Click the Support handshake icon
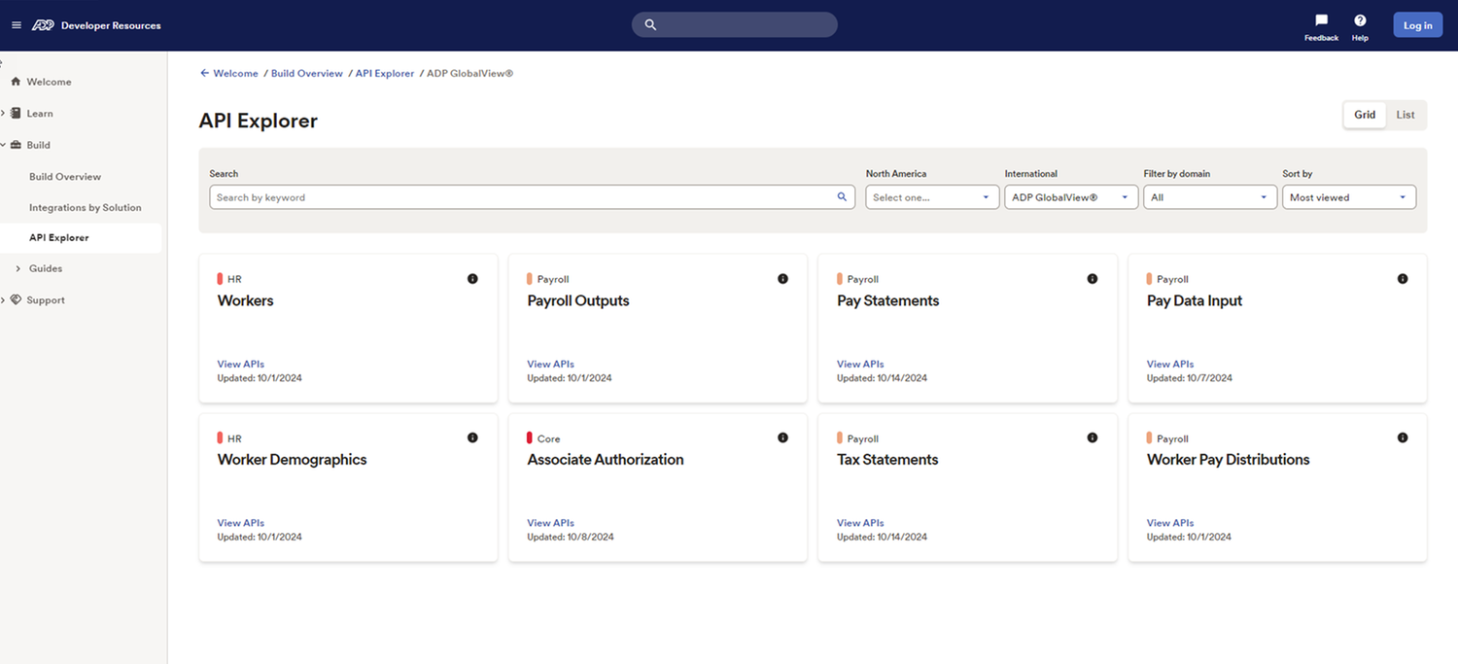The width and height of the screenshot is (1458, 664). 16,299
